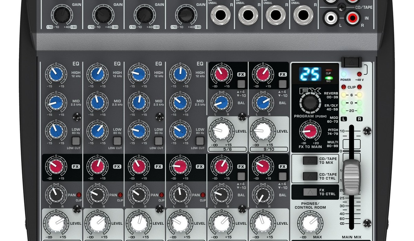The height and width of the screenshot is (241, 414).
Task: Adjust channel 1 PAN knob
Action: [x=56, y=195]
